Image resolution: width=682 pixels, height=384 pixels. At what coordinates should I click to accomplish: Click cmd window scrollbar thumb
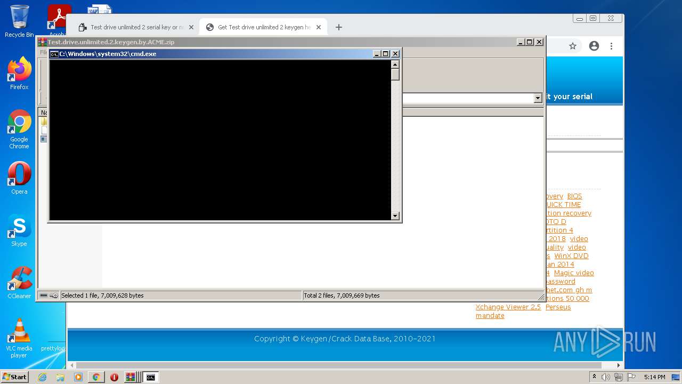tap(395, 75)
